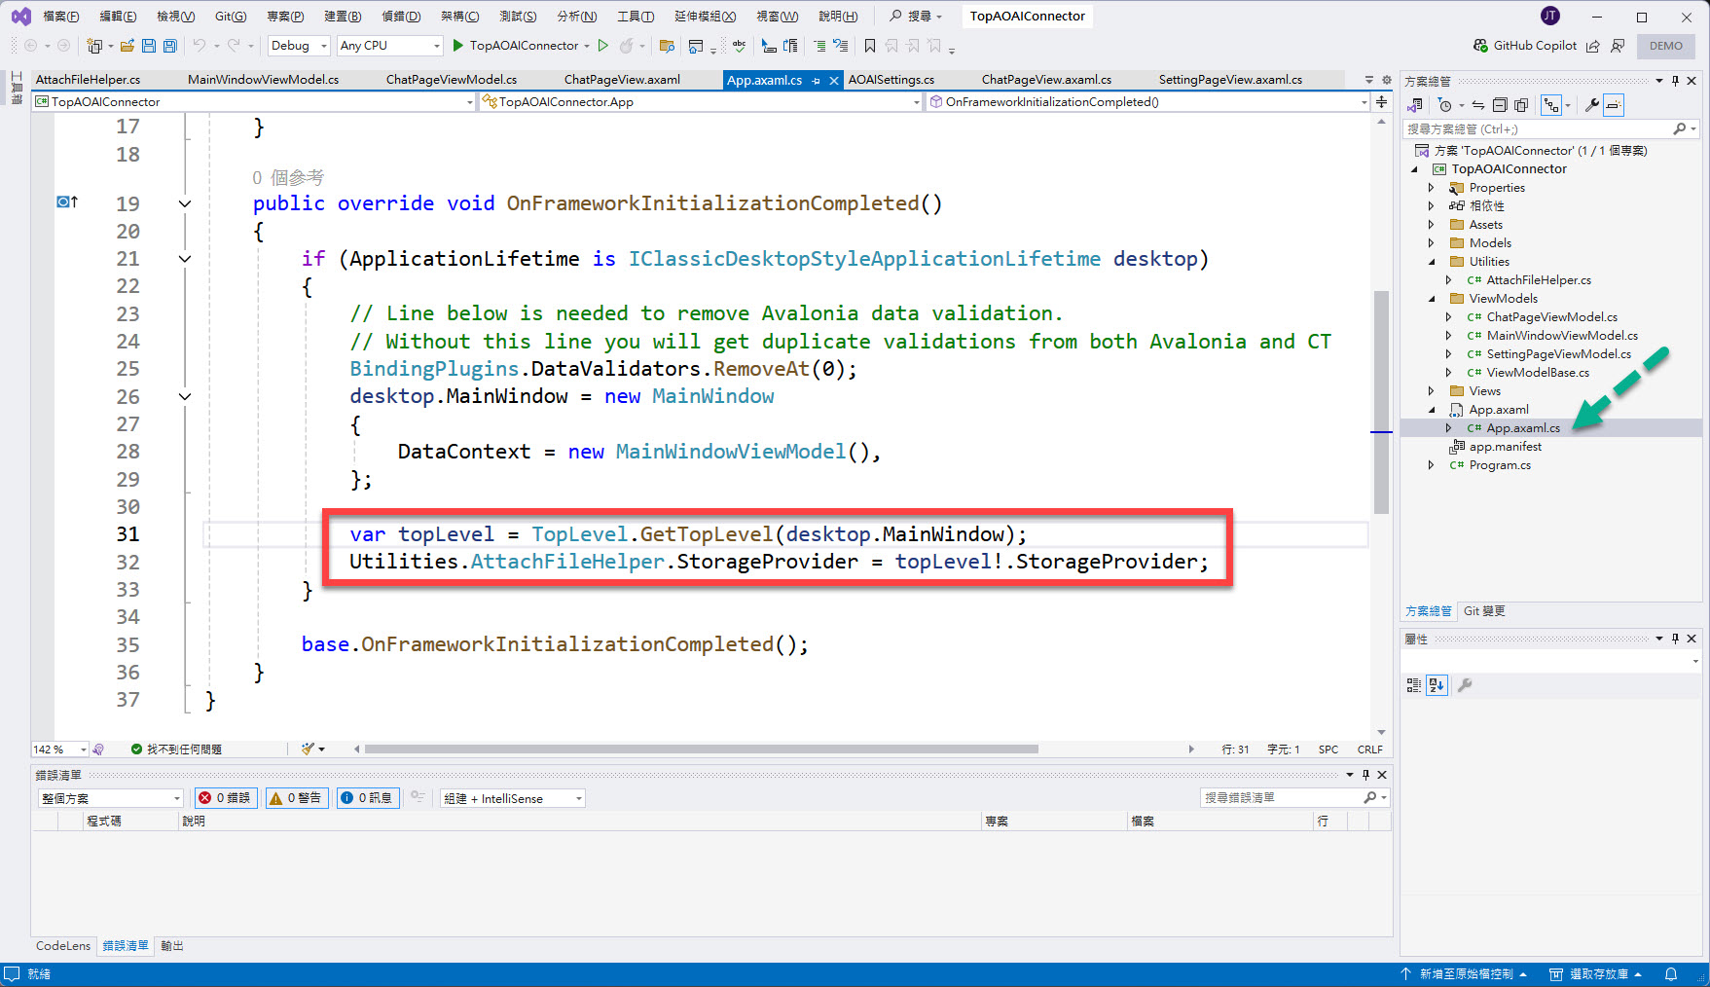This screenshot has width=1710, height=987.
Task: Click the Properties wrench icon in Solution Explorer
Action: pyautogui.click(x=1592, y=105)
